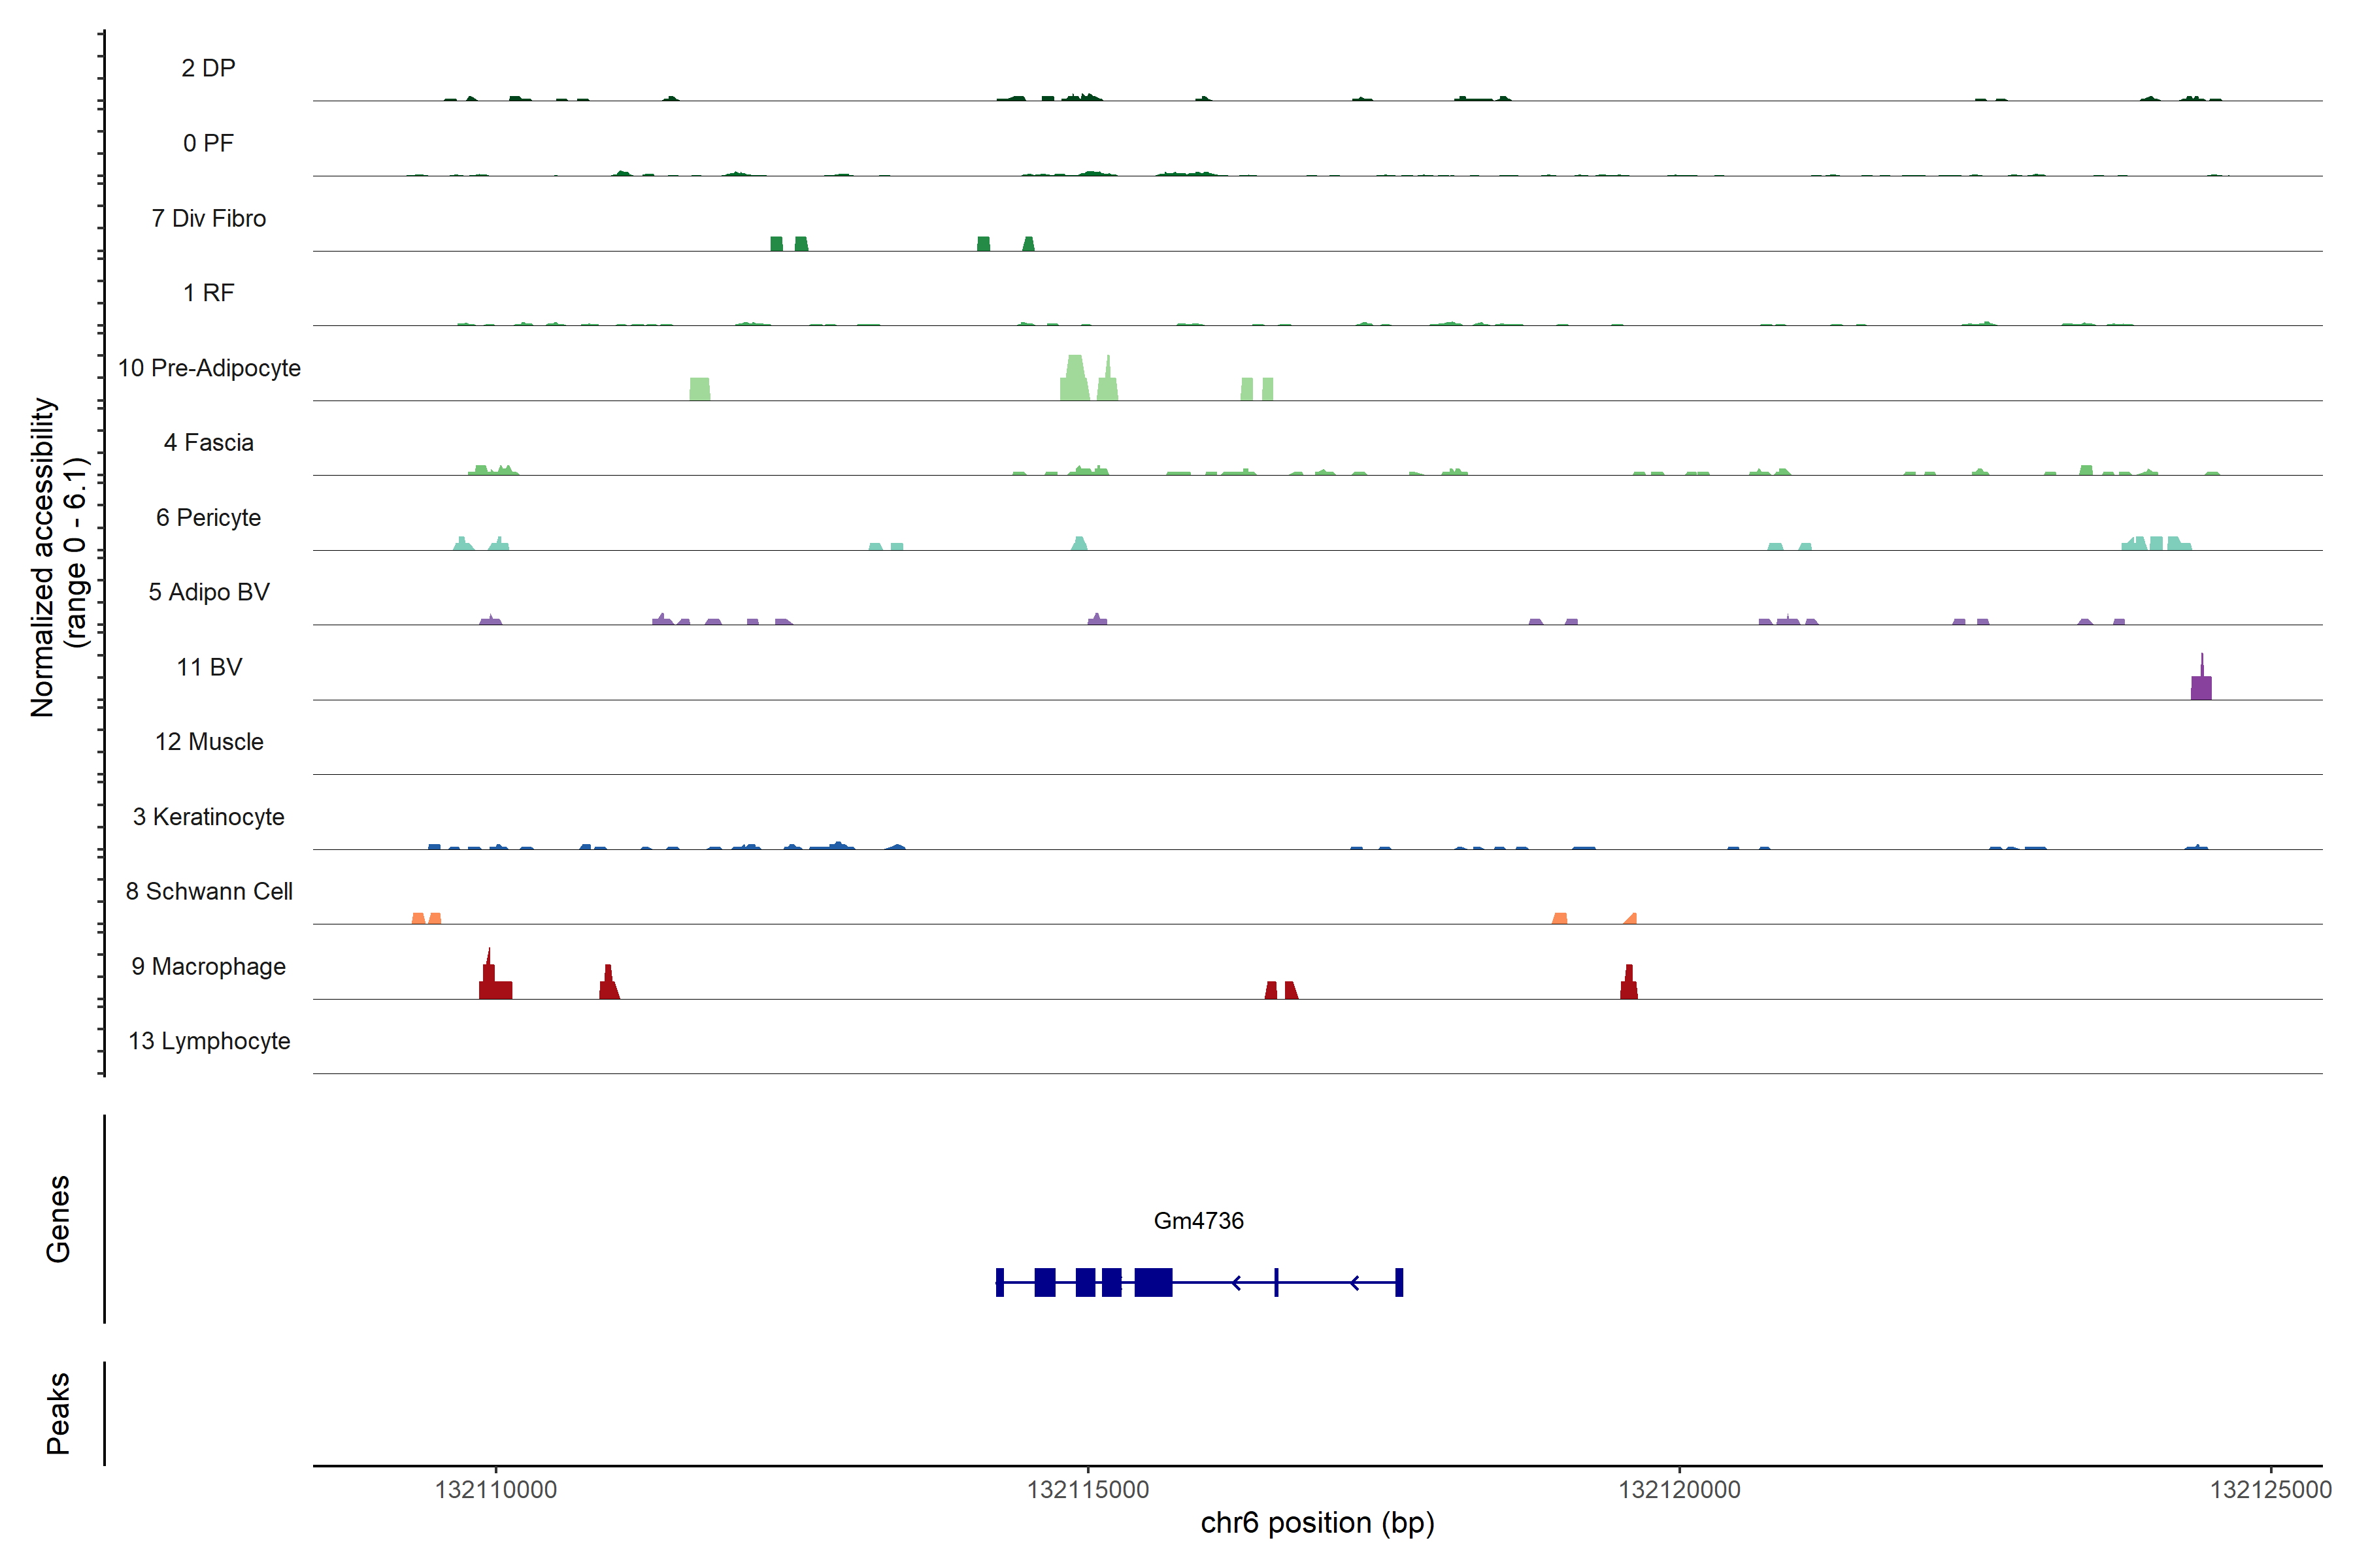Click the 132110000 axis tick label
Screen dimensions: 2353x1568
tap(495, 1490)
